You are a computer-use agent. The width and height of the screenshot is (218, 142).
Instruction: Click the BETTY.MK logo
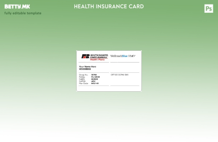coord(17,7)
